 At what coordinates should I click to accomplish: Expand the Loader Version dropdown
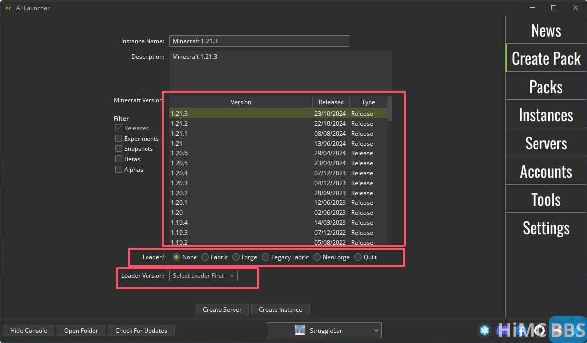click(x=203, y=276)
